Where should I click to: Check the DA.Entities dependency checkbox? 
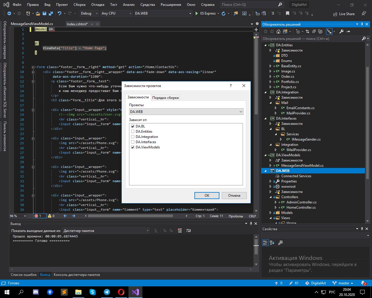click(133, 132)
